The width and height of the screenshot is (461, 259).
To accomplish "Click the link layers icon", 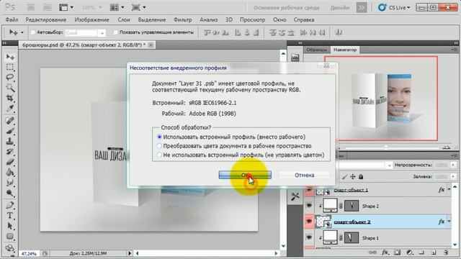I will click(372, 253).
